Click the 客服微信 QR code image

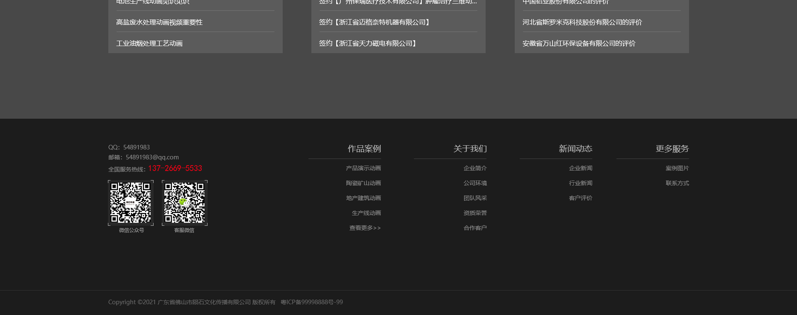[185, 203]
